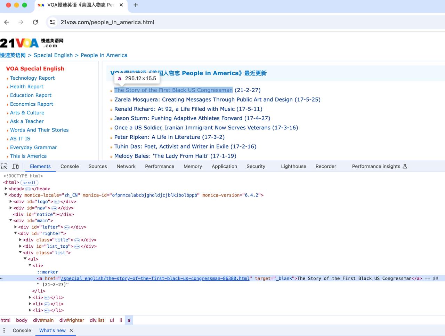Collapse the ul element node
This screenshot has width=445, height=336.
click(25, 259)
